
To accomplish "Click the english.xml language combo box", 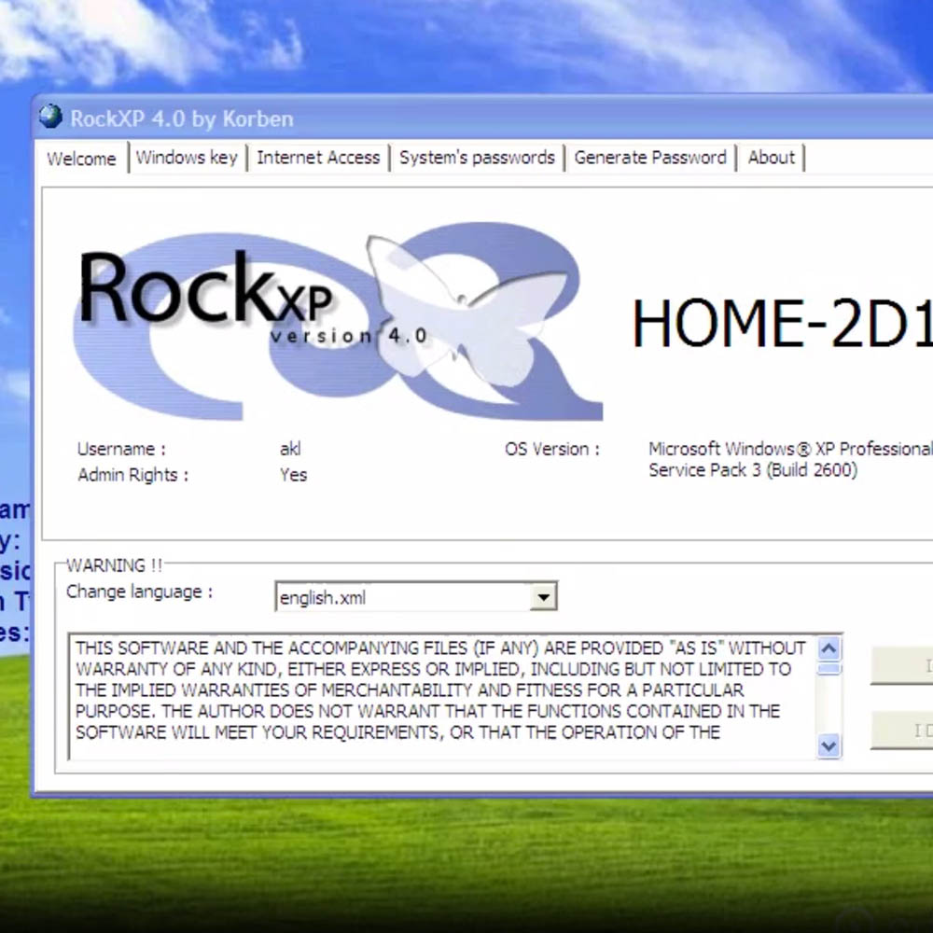I will (x=416, y=597).
